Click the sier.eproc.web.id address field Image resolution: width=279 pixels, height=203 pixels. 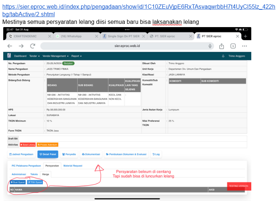point(127,46)
